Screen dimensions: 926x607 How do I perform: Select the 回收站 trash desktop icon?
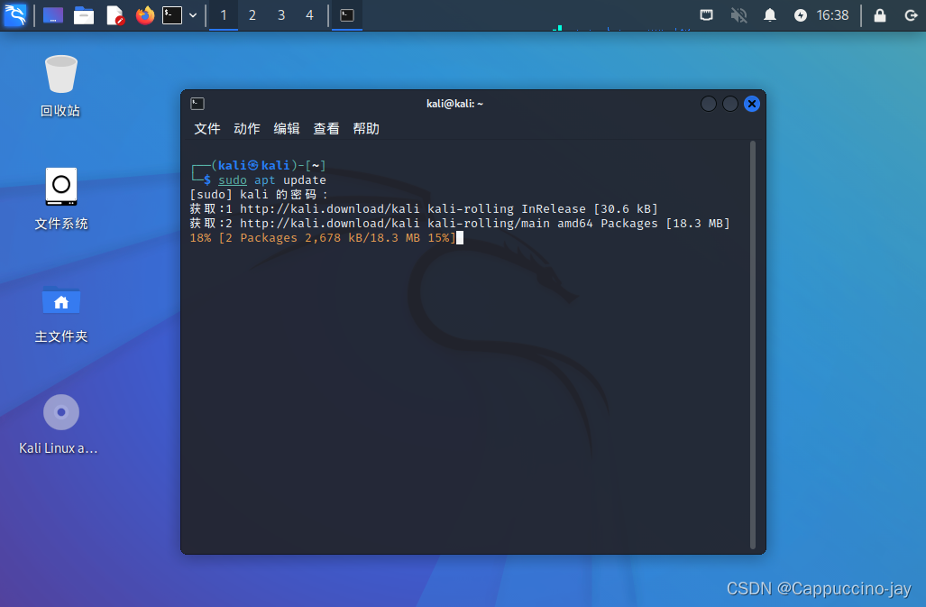click(x=60, y=87)
